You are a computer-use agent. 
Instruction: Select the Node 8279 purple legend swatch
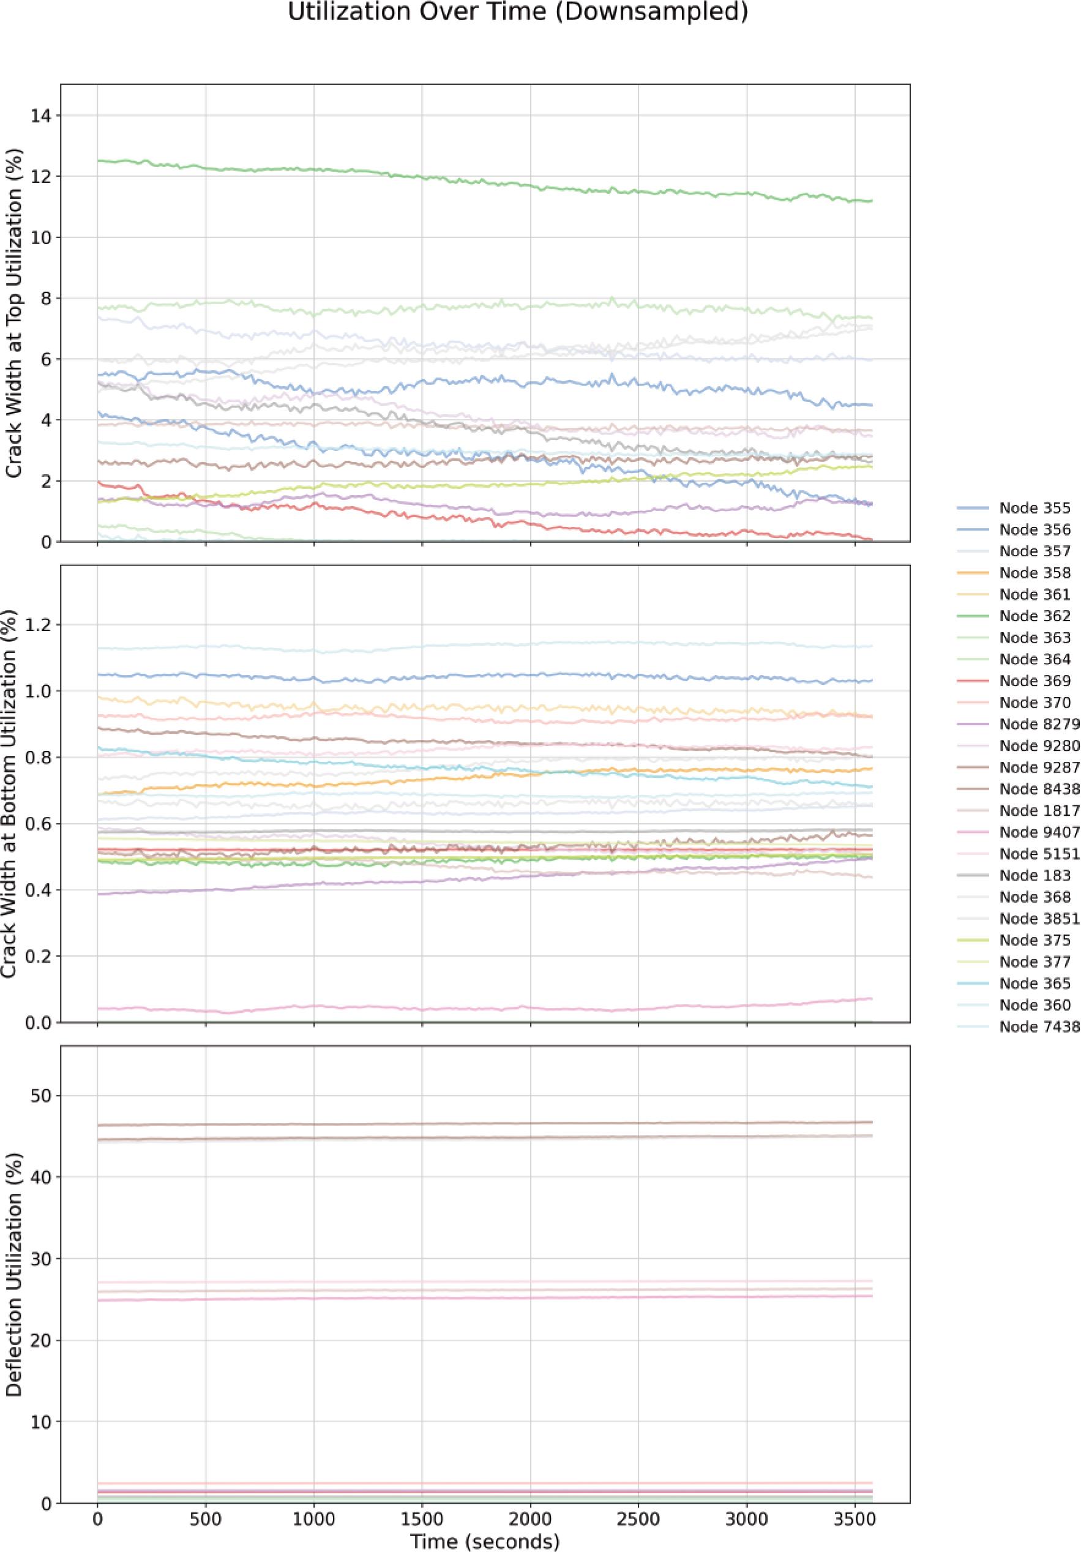[973, 724]
